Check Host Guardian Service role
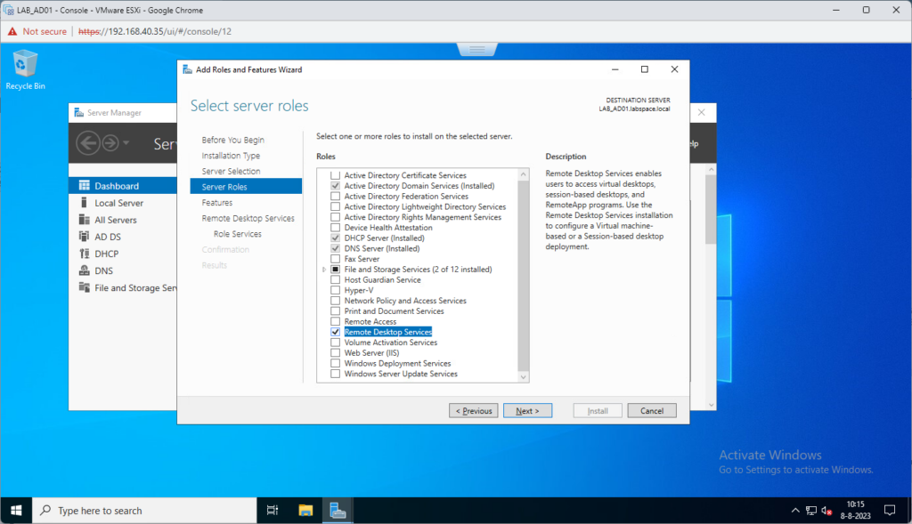 click(x=335, y=280)
